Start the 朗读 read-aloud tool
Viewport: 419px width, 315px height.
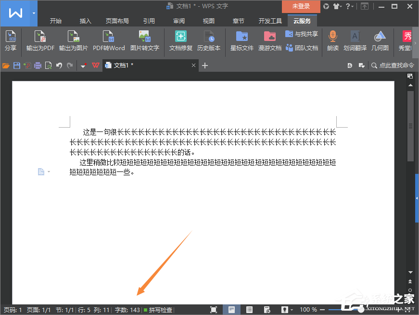coord(332,40)
